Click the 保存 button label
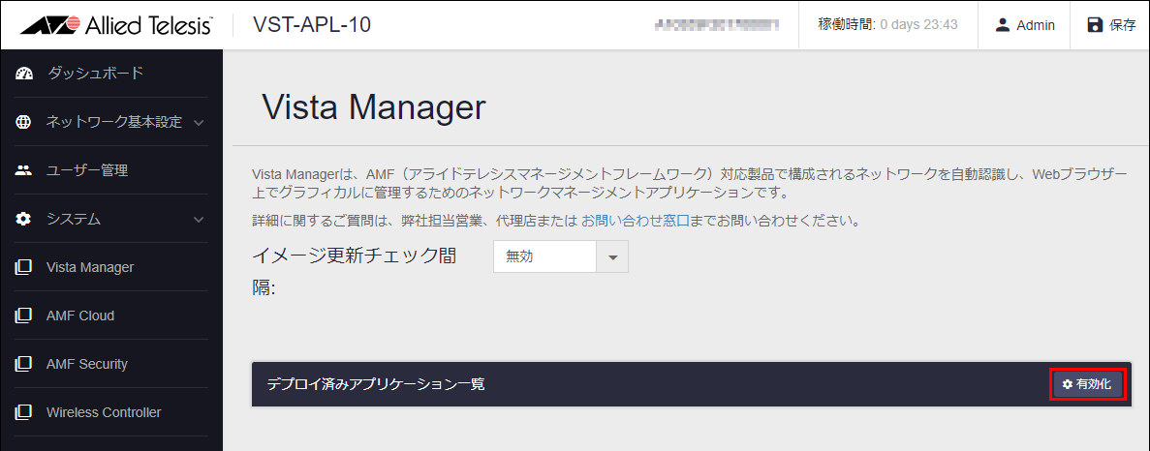The image size is (1150, 451). [x=1123, y=25]
